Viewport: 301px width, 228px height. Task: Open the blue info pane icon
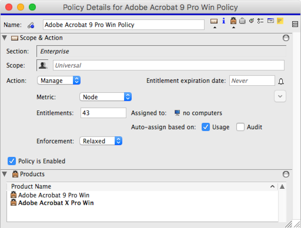click(223, 21)
